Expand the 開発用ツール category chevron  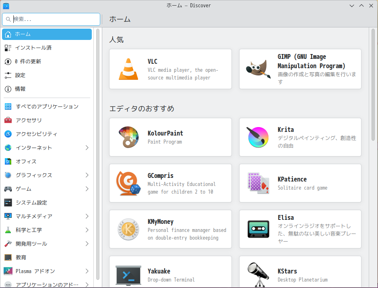(87, 244)
